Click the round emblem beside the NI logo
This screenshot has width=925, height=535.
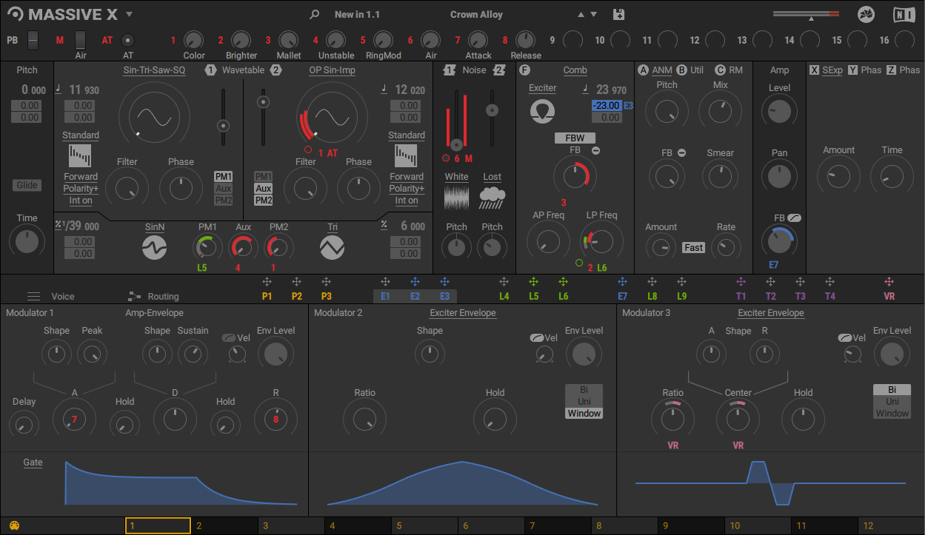click(x=866, y=14)
